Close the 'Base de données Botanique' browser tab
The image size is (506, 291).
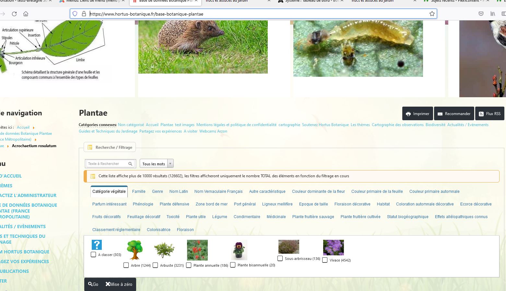(196, 1)
